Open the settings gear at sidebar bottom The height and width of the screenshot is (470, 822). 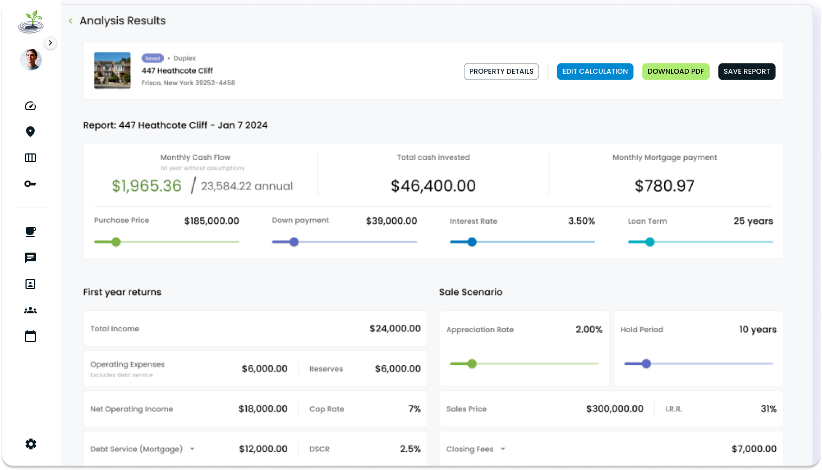click(x=30, y=443)
